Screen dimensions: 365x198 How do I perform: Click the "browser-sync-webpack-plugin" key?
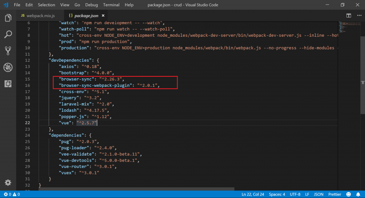point(95,86)
